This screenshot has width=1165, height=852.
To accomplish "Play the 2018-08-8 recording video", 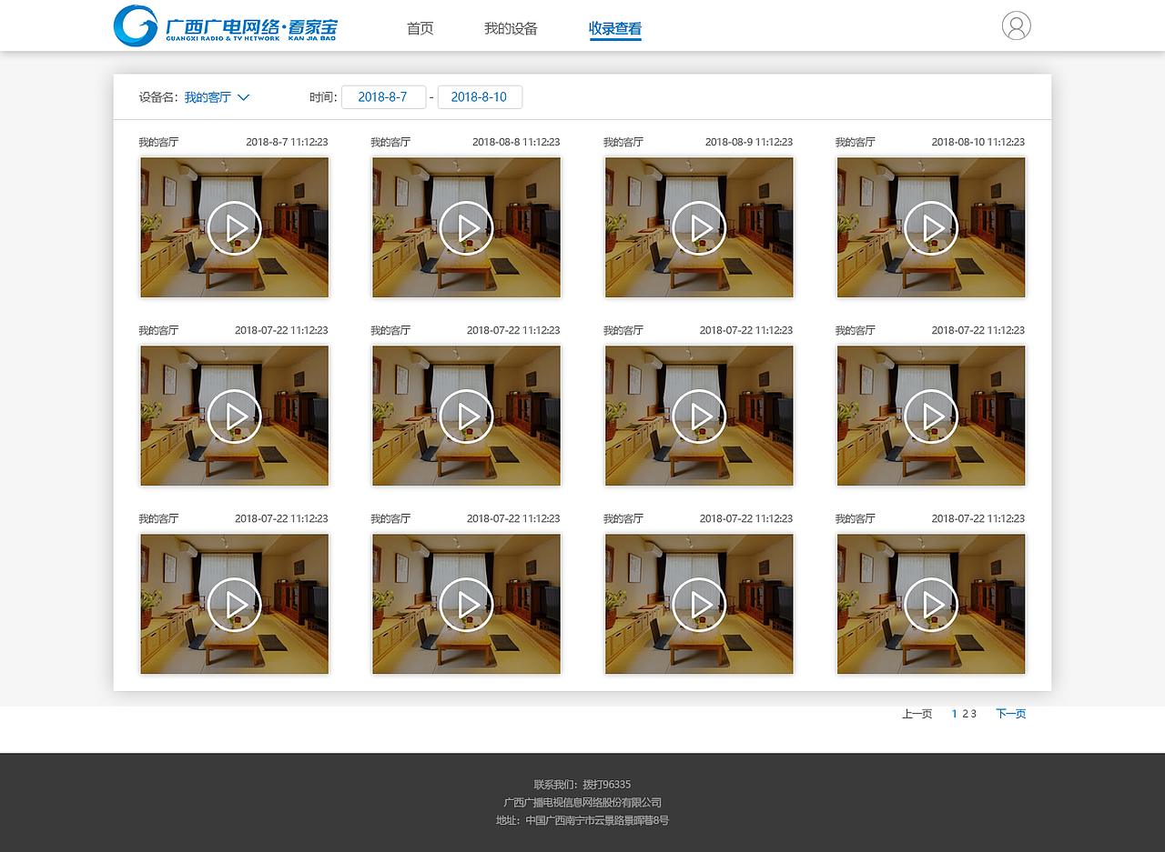I will [x=466, y=227].
